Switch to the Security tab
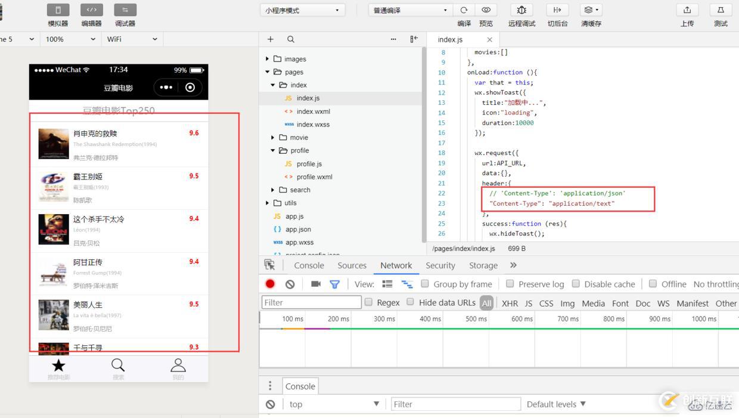The image size is (739, 418). click(x=440, y=265)
